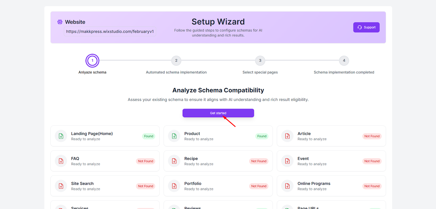
Task: Click the Site Search file icon
Action: pos(61,186)
